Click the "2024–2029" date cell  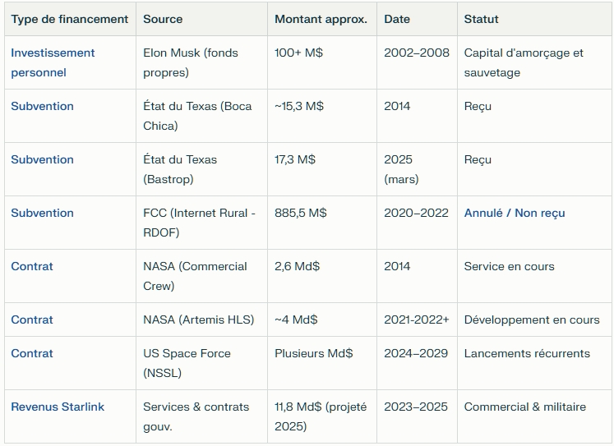click(416, 353)
